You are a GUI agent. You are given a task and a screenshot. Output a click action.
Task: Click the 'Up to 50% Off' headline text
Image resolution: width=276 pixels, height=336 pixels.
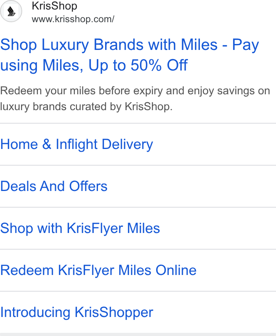(138, 65)
